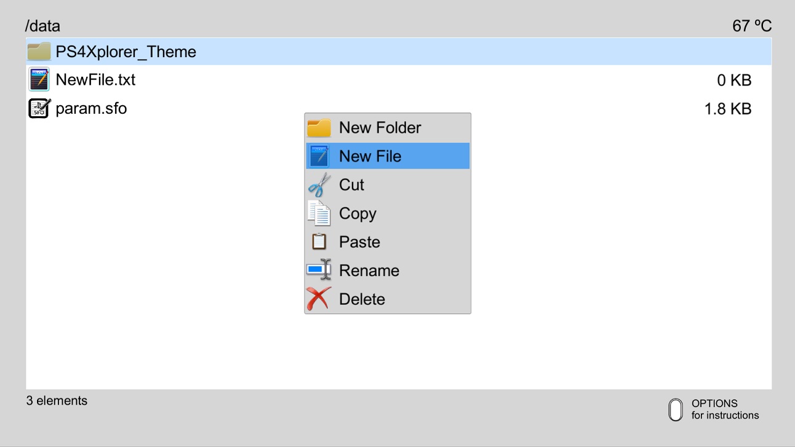The height and width of the screenshot is (447, 795).
Task: Select the Paste menu label
Action: (x=359, y=242)
